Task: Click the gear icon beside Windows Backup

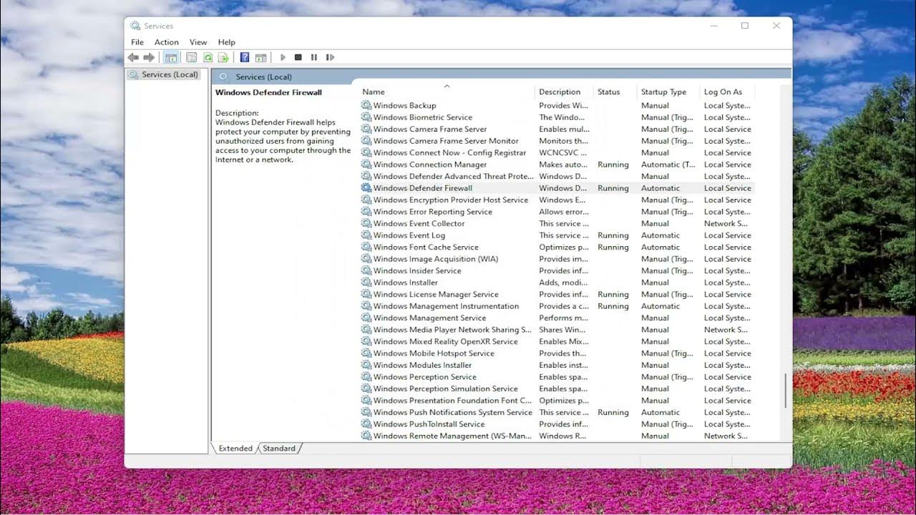Action: click(x=366, y=105)
